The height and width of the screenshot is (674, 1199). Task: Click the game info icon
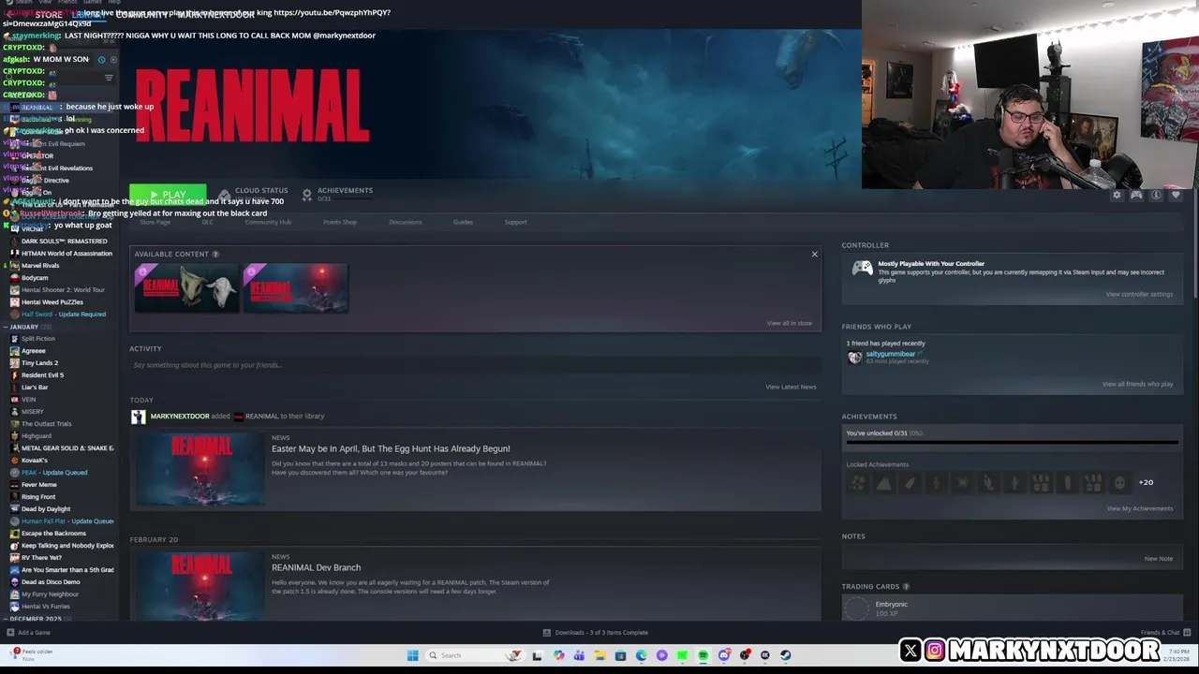(1156, 195)
